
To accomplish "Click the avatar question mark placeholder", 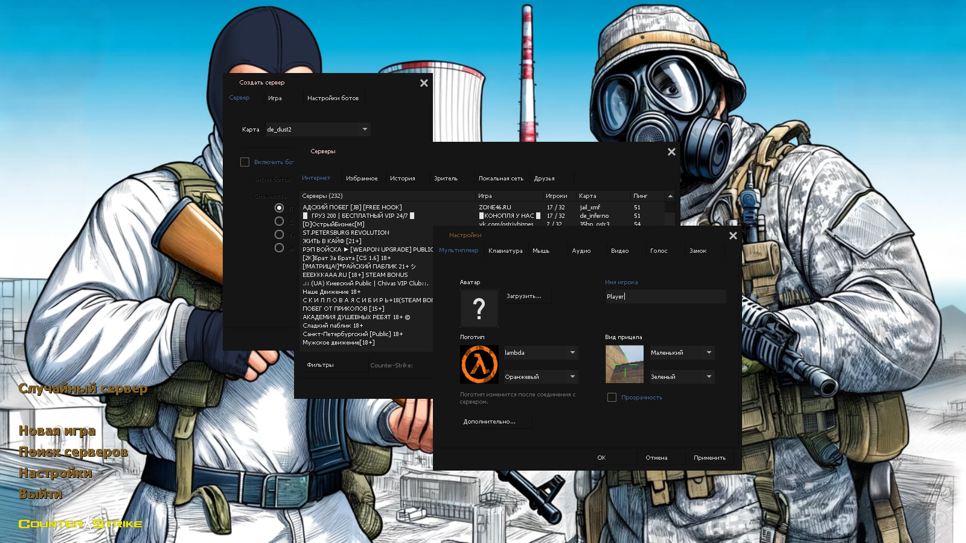I will (479, 308).
